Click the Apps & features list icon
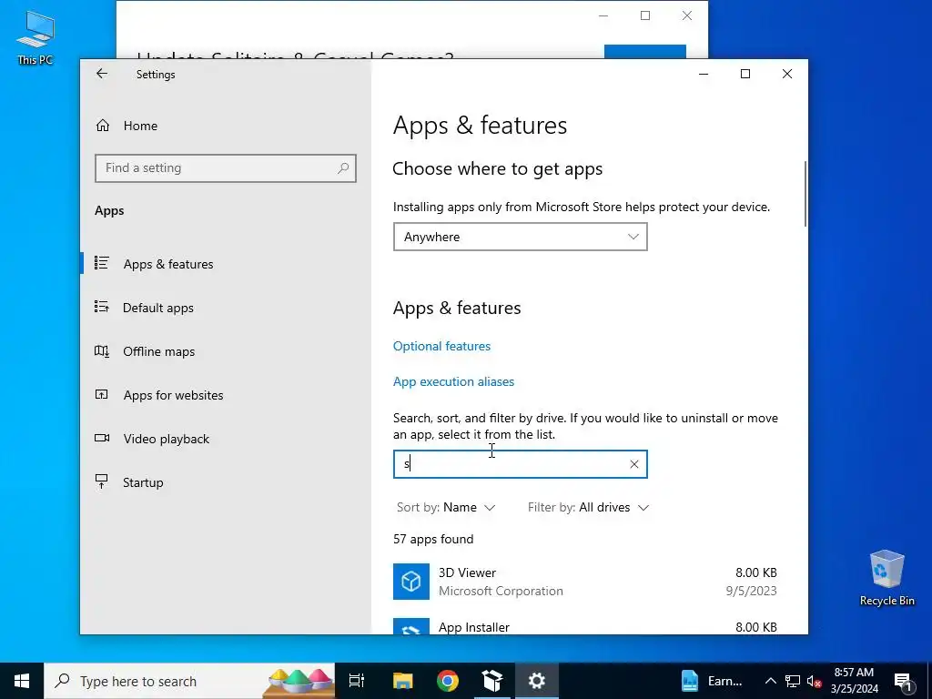The height and width of the screenshot is (699, 932). coord(102,263)
